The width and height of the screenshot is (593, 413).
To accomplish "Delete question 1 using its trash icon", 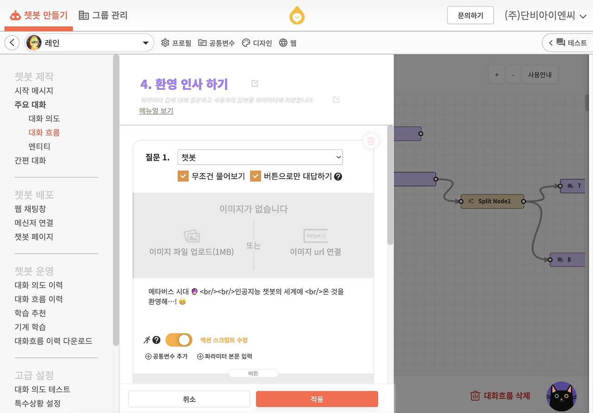I will [x=371, y=141].
